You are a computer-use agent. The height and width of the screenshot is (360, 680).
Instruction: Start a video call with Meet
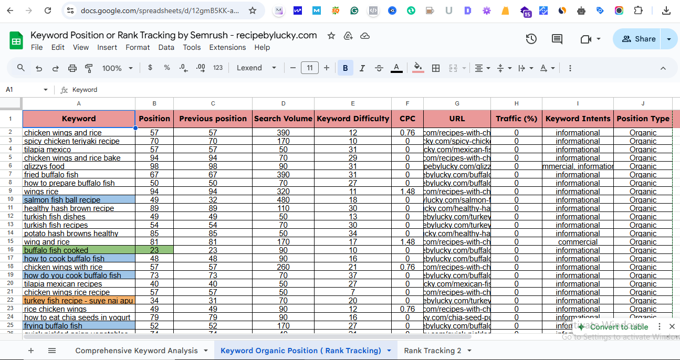tap(586, 39)
